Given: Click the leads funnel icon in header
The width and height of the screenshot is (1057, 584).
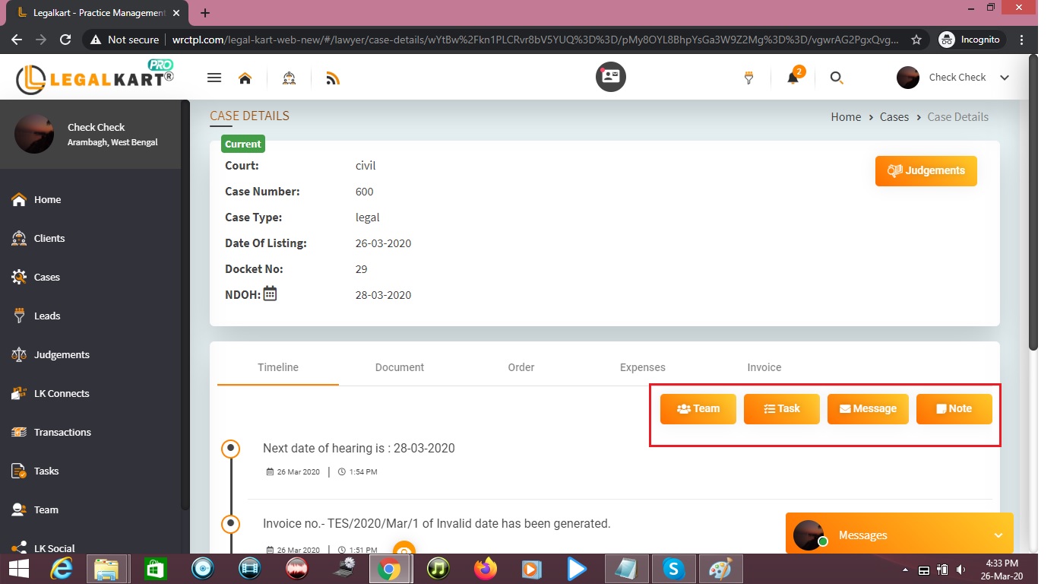Looking at the screenshot, I should tap(748, 78).
